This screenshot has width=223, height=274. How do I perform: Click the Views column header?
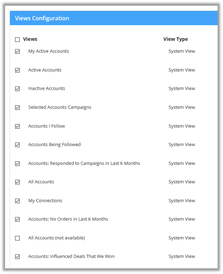click(30, 39)
